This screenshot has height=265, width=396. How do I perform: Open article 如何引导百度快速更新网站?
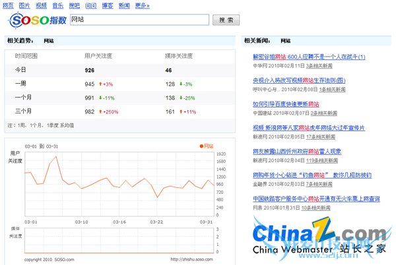[x=286, y=104]
